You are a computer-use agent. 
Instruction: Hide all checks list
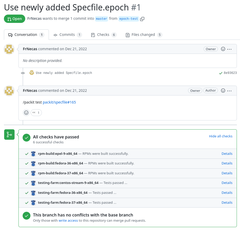pos(220,136)
